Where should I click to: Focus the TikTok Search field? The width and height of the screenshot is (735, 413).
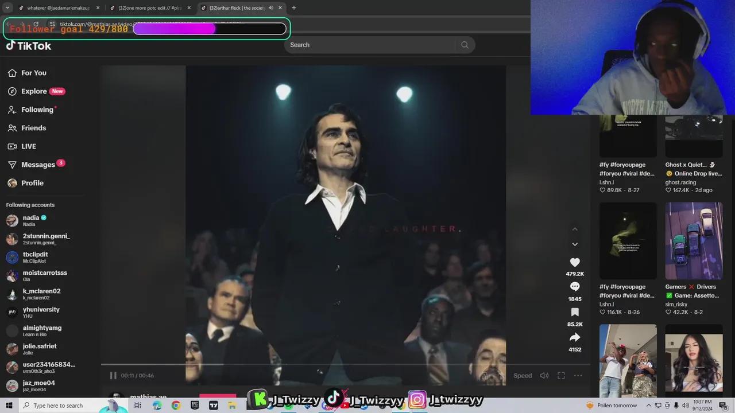pos(370,45)
